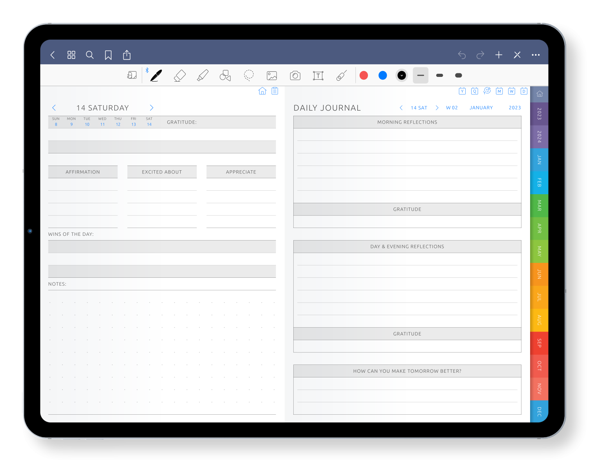Open the yearly view Y icon

(462, 91)
